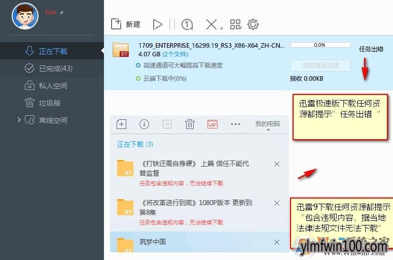
Task: Click the lock icon beside 私人空间
Action: point(29,85)
